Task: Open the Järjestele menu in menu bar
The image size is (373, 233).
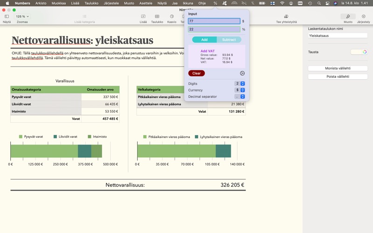Action: 111,3
